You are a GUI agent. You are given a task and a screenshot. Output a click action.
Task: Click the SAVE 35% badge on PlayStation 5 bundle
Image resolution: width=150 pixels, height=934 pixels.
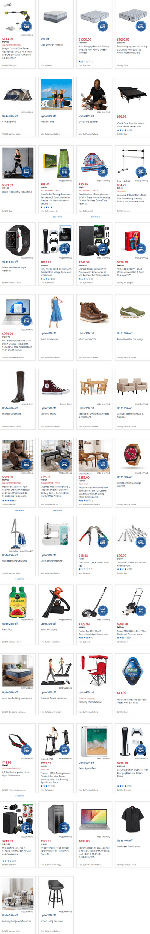tap(64, 248)
